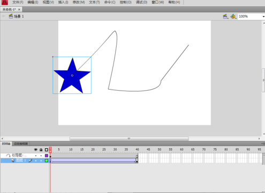Click the horizontal scrollbar left arrow
This screenshot has height=193, width=265.
pyautogui.click(x=2, y=139)
